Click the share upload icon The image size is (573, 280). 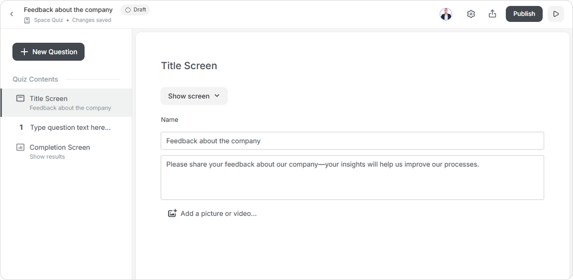pos(492,14)
